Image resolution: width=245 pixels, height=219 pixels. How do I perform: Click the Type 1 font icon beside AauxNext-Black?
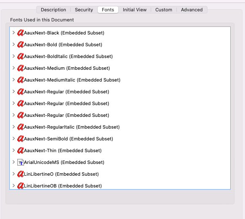click(21, 33)
